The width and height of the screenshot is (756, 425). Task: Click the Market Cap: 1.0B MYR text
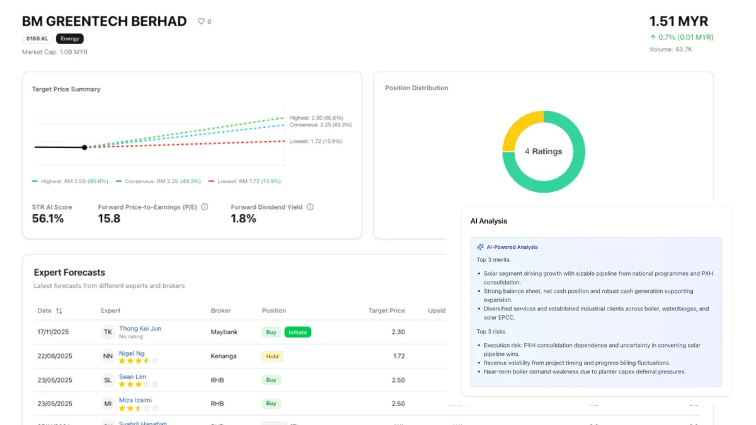55,52
